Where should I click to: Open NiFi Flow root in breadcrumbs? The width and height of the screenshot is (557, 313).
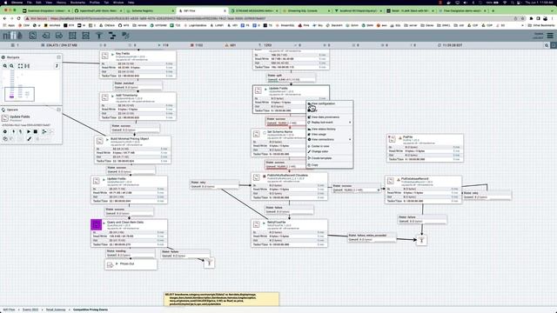pyautogui.click(x=10, y=310)
